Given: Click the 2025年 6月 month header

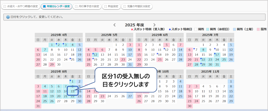Looking at the screenshot, I should pos(160,35).
